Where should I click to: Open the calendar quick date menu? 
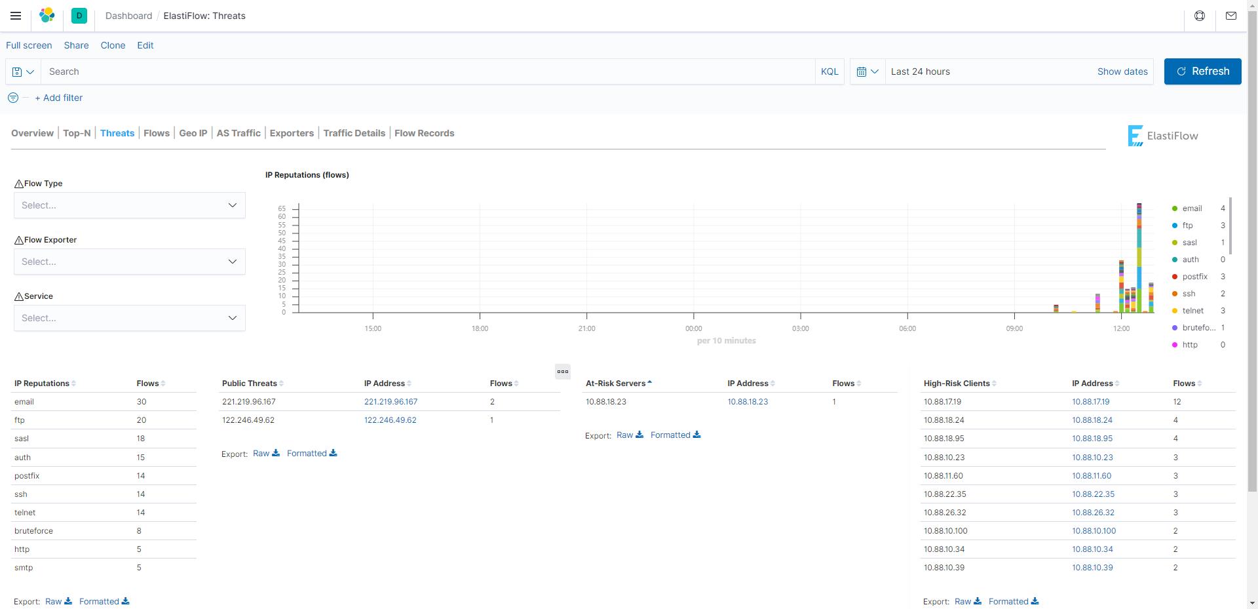coord(867,71)
